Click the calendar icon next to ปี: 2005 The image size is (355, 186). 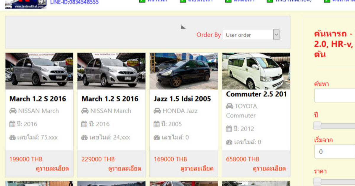(x=156, y=124)
